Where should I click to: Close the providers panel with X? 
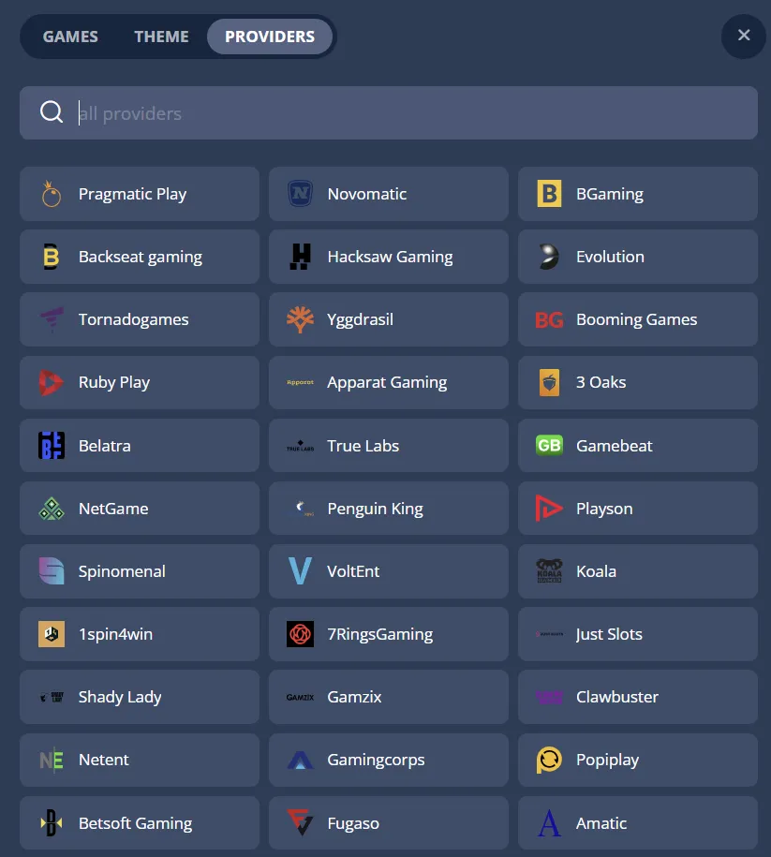[x=744, y=36]
